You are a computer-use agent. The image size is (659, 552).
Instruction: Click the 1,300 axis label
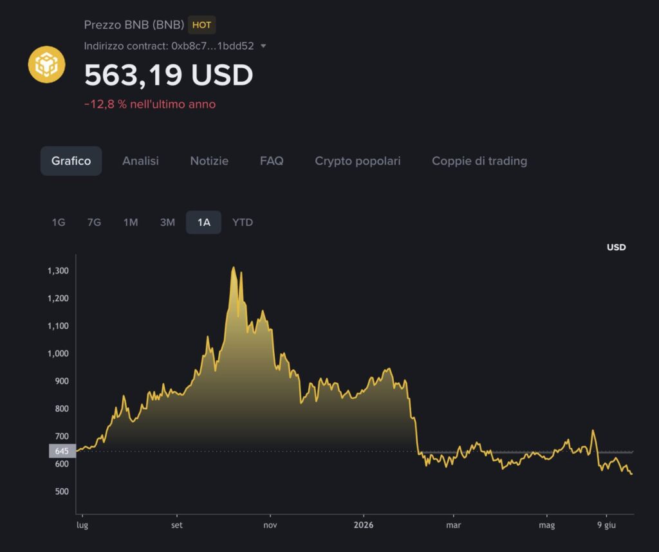click(x=58, y=271)
